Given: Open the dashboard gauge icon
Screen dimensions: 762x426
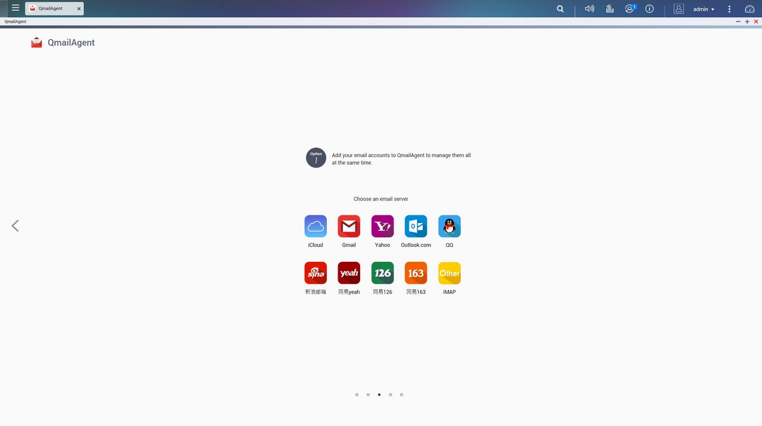Looking at the screenshot, I should (x=749, y=9).
